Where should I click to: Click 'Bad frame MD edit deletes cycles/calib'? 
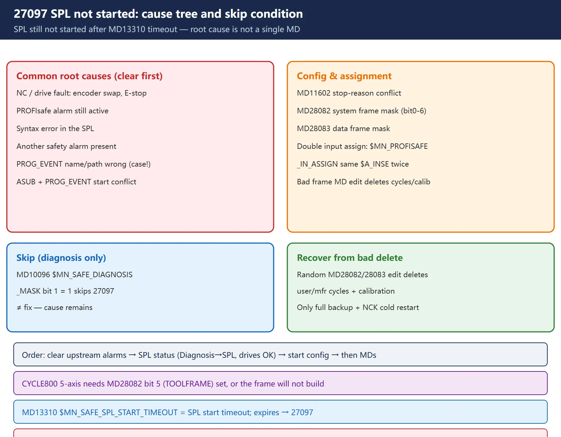coord(364,182)
